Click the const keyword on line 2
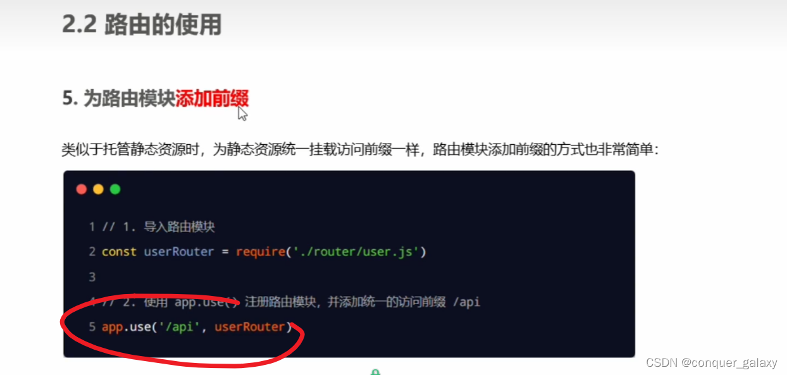 coord(119,252)
